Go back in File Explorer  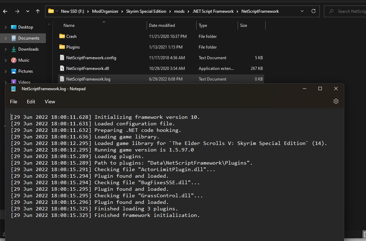[5, 11]
